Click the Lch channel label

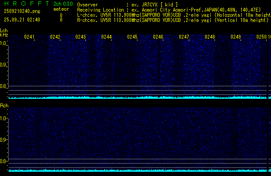(4, 30)
